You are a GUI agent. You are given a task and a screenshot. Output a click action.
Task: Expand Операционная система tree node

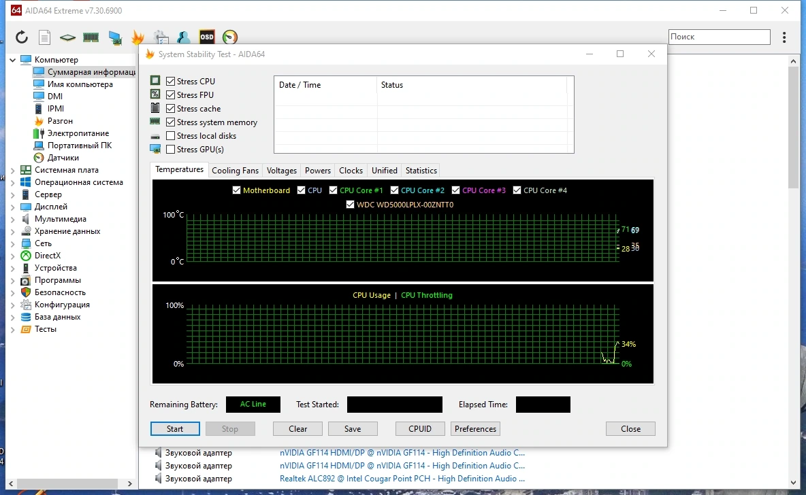tap(12, 182)
